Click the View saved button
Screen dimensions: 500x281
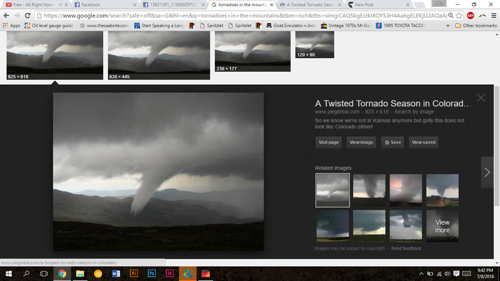coord(424,142)
